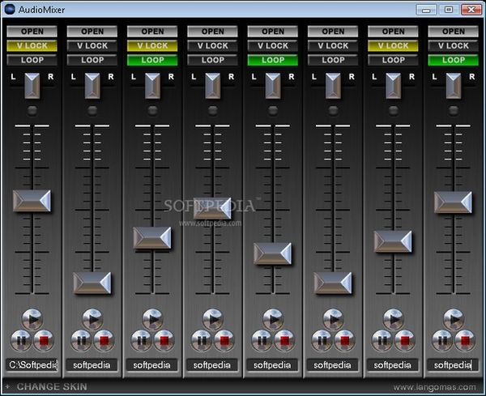Select the pan slider on channel 8
This screenshot has height=396, width=486.
[454, 86]
